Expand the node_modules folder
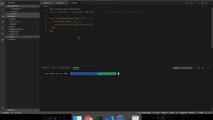 point(23,21)
